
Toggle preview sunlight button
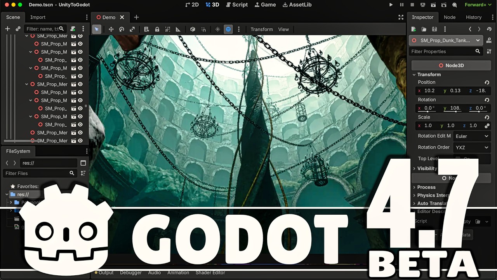pos(217,29)
